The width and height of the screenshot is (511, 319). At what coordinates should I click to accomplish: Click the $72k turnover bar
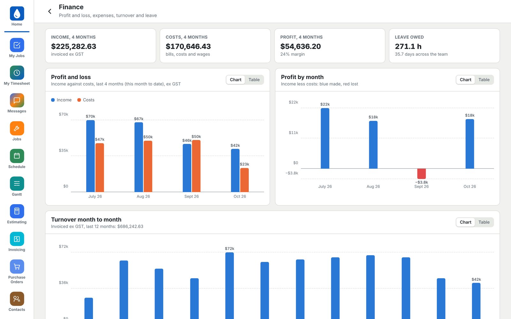point(230,286)
